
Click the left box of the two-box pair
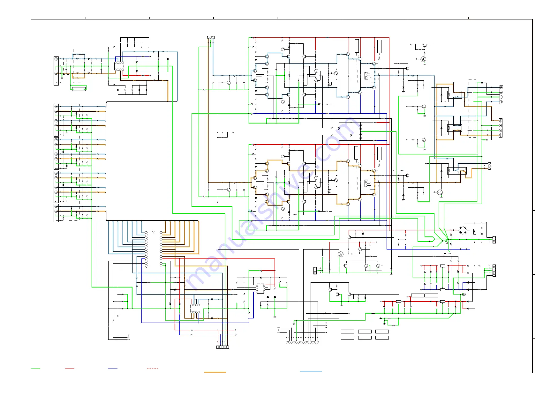pyautogui.click(x=418, y=295)
